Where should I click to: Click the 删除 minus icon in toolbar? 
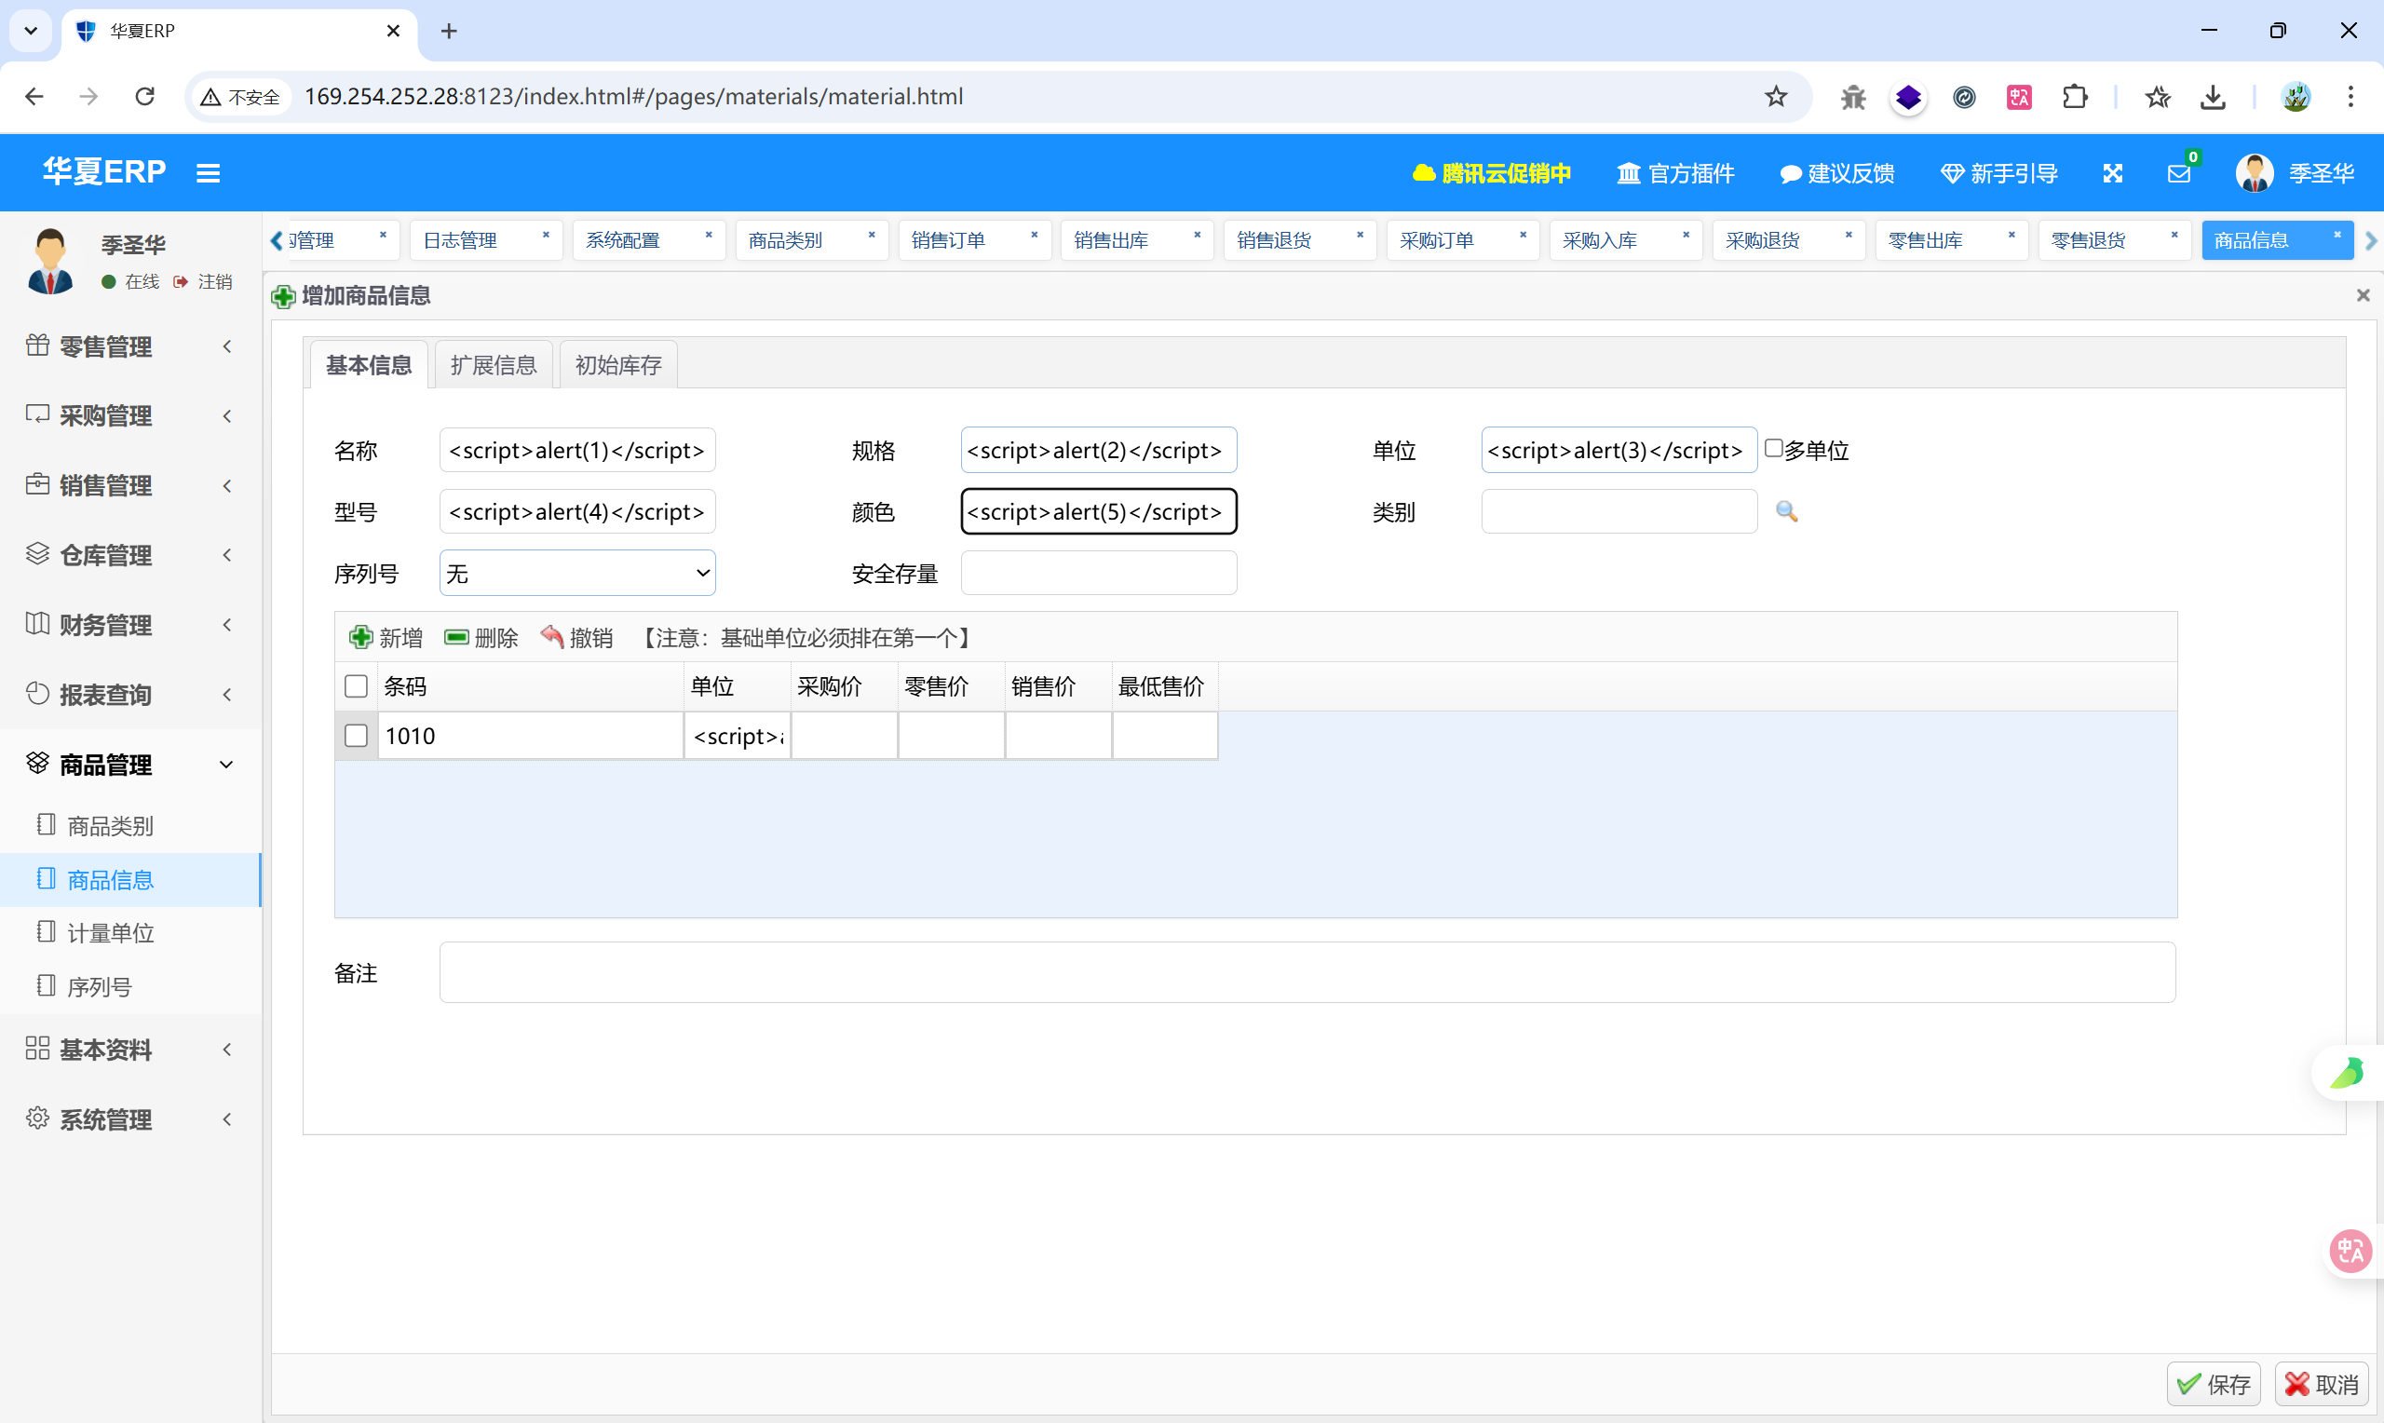pos(456,637)
